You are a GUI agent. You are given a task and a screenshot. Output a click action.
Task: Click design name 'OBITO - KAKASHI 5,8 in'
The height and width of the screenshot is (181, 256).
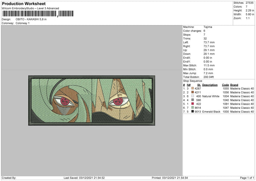tap(31, 19)
